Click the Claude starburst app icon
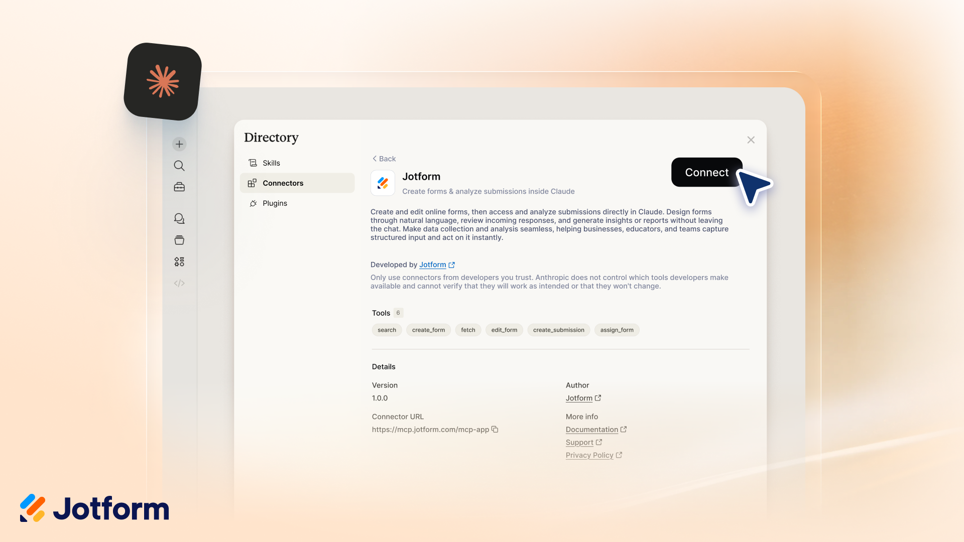Image resolution: width=964 pixels, height=542 pixels. point(163,81)
